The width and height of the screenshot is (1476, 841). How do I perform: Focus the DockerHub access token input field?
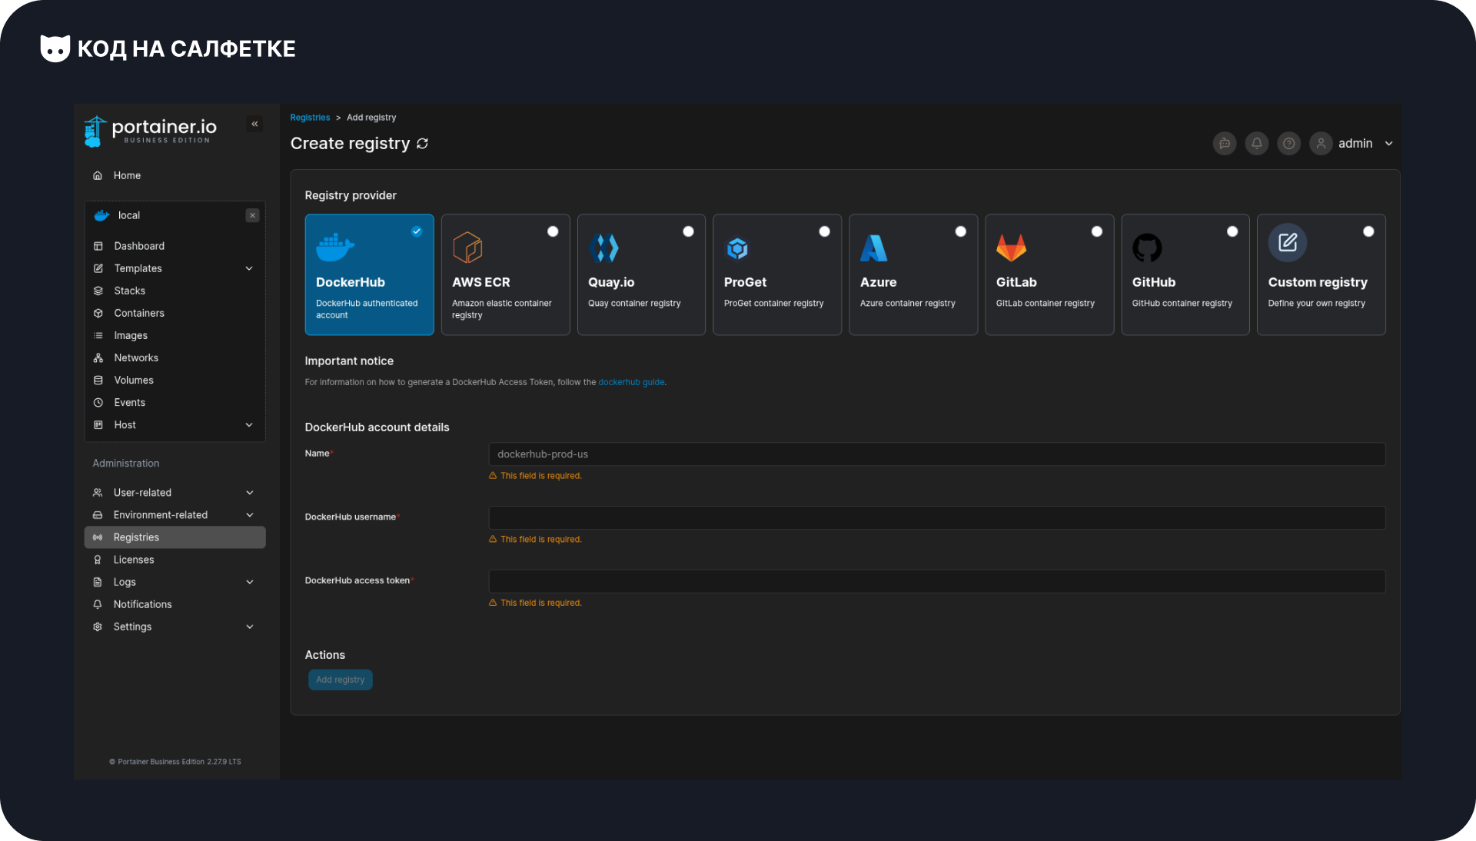pos(936,581)
